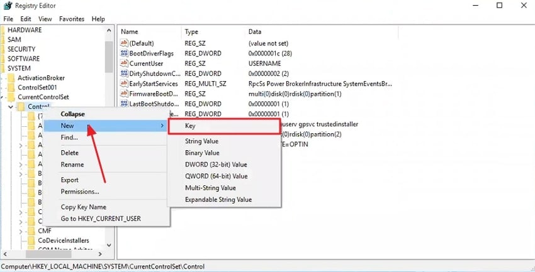Click the DirtyShutdownC... DWORD icon
535x272 pixels.
pyautogui.click(x=124, y=73)
